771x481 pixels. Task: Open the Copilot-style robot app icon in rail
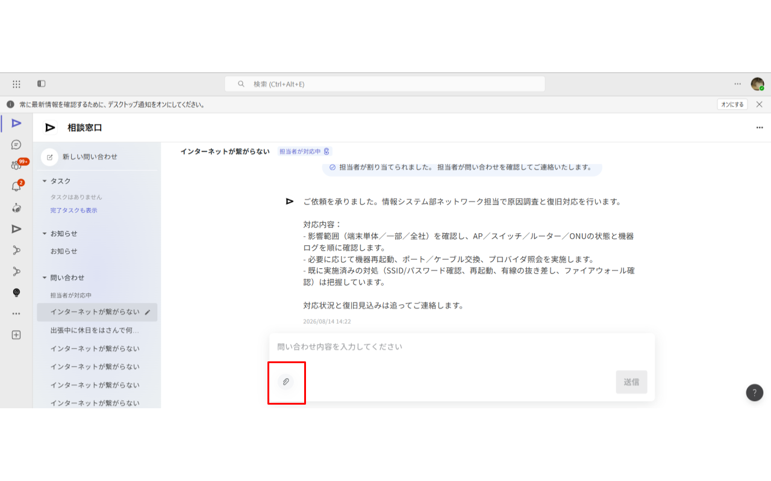click(16, 208)
